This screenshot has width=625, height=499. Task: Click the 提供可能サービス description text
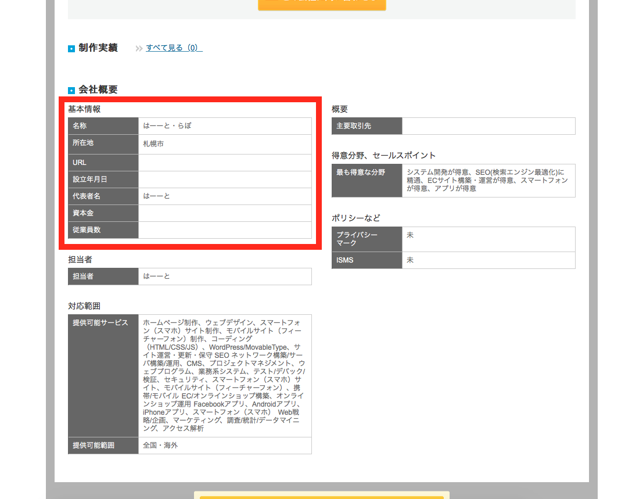pos(224,375)
